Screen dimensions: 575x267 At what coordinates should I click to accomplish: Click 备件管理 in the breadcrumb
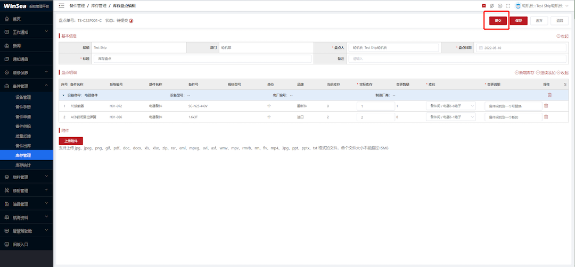(x=77, y=5)
